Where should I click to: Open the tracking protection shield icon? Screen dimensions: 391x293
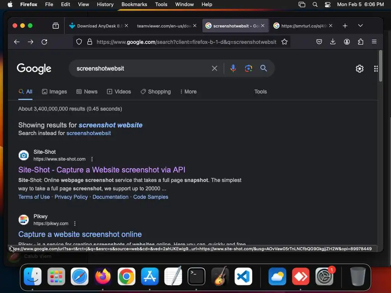point(79,42)
